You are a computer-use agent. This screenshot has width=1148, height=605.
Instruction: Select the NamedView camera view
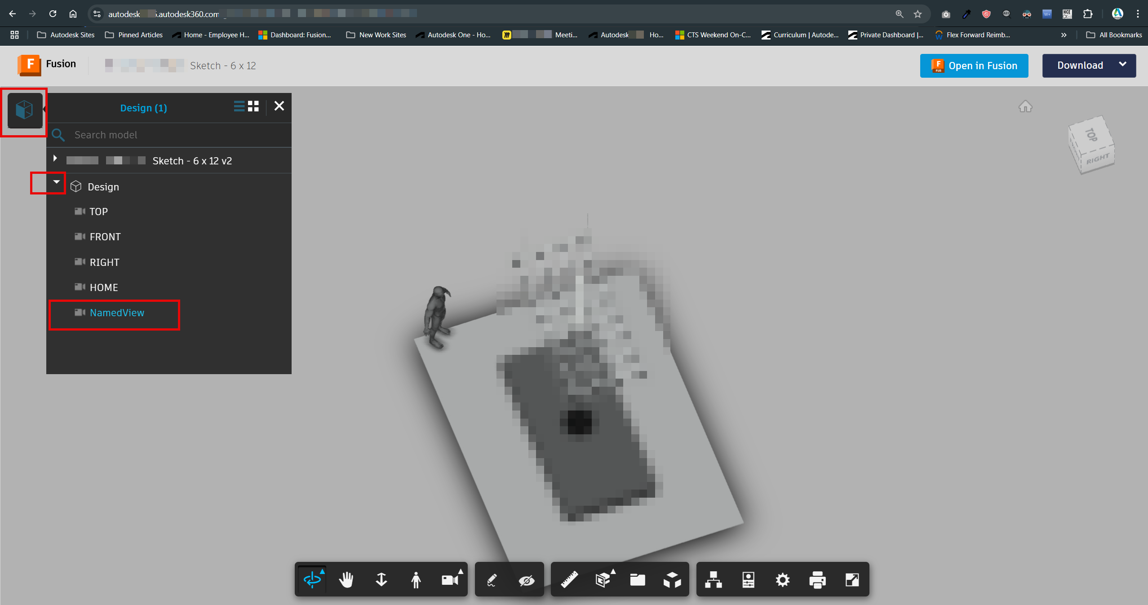point(117,313)
